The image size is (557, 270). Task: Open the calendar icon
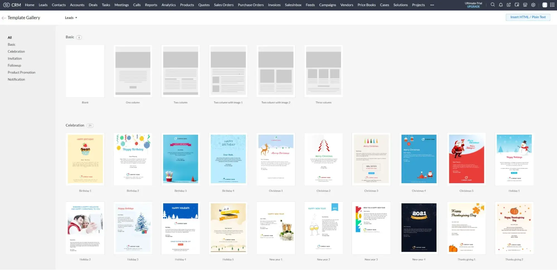[x=517, y=5]
